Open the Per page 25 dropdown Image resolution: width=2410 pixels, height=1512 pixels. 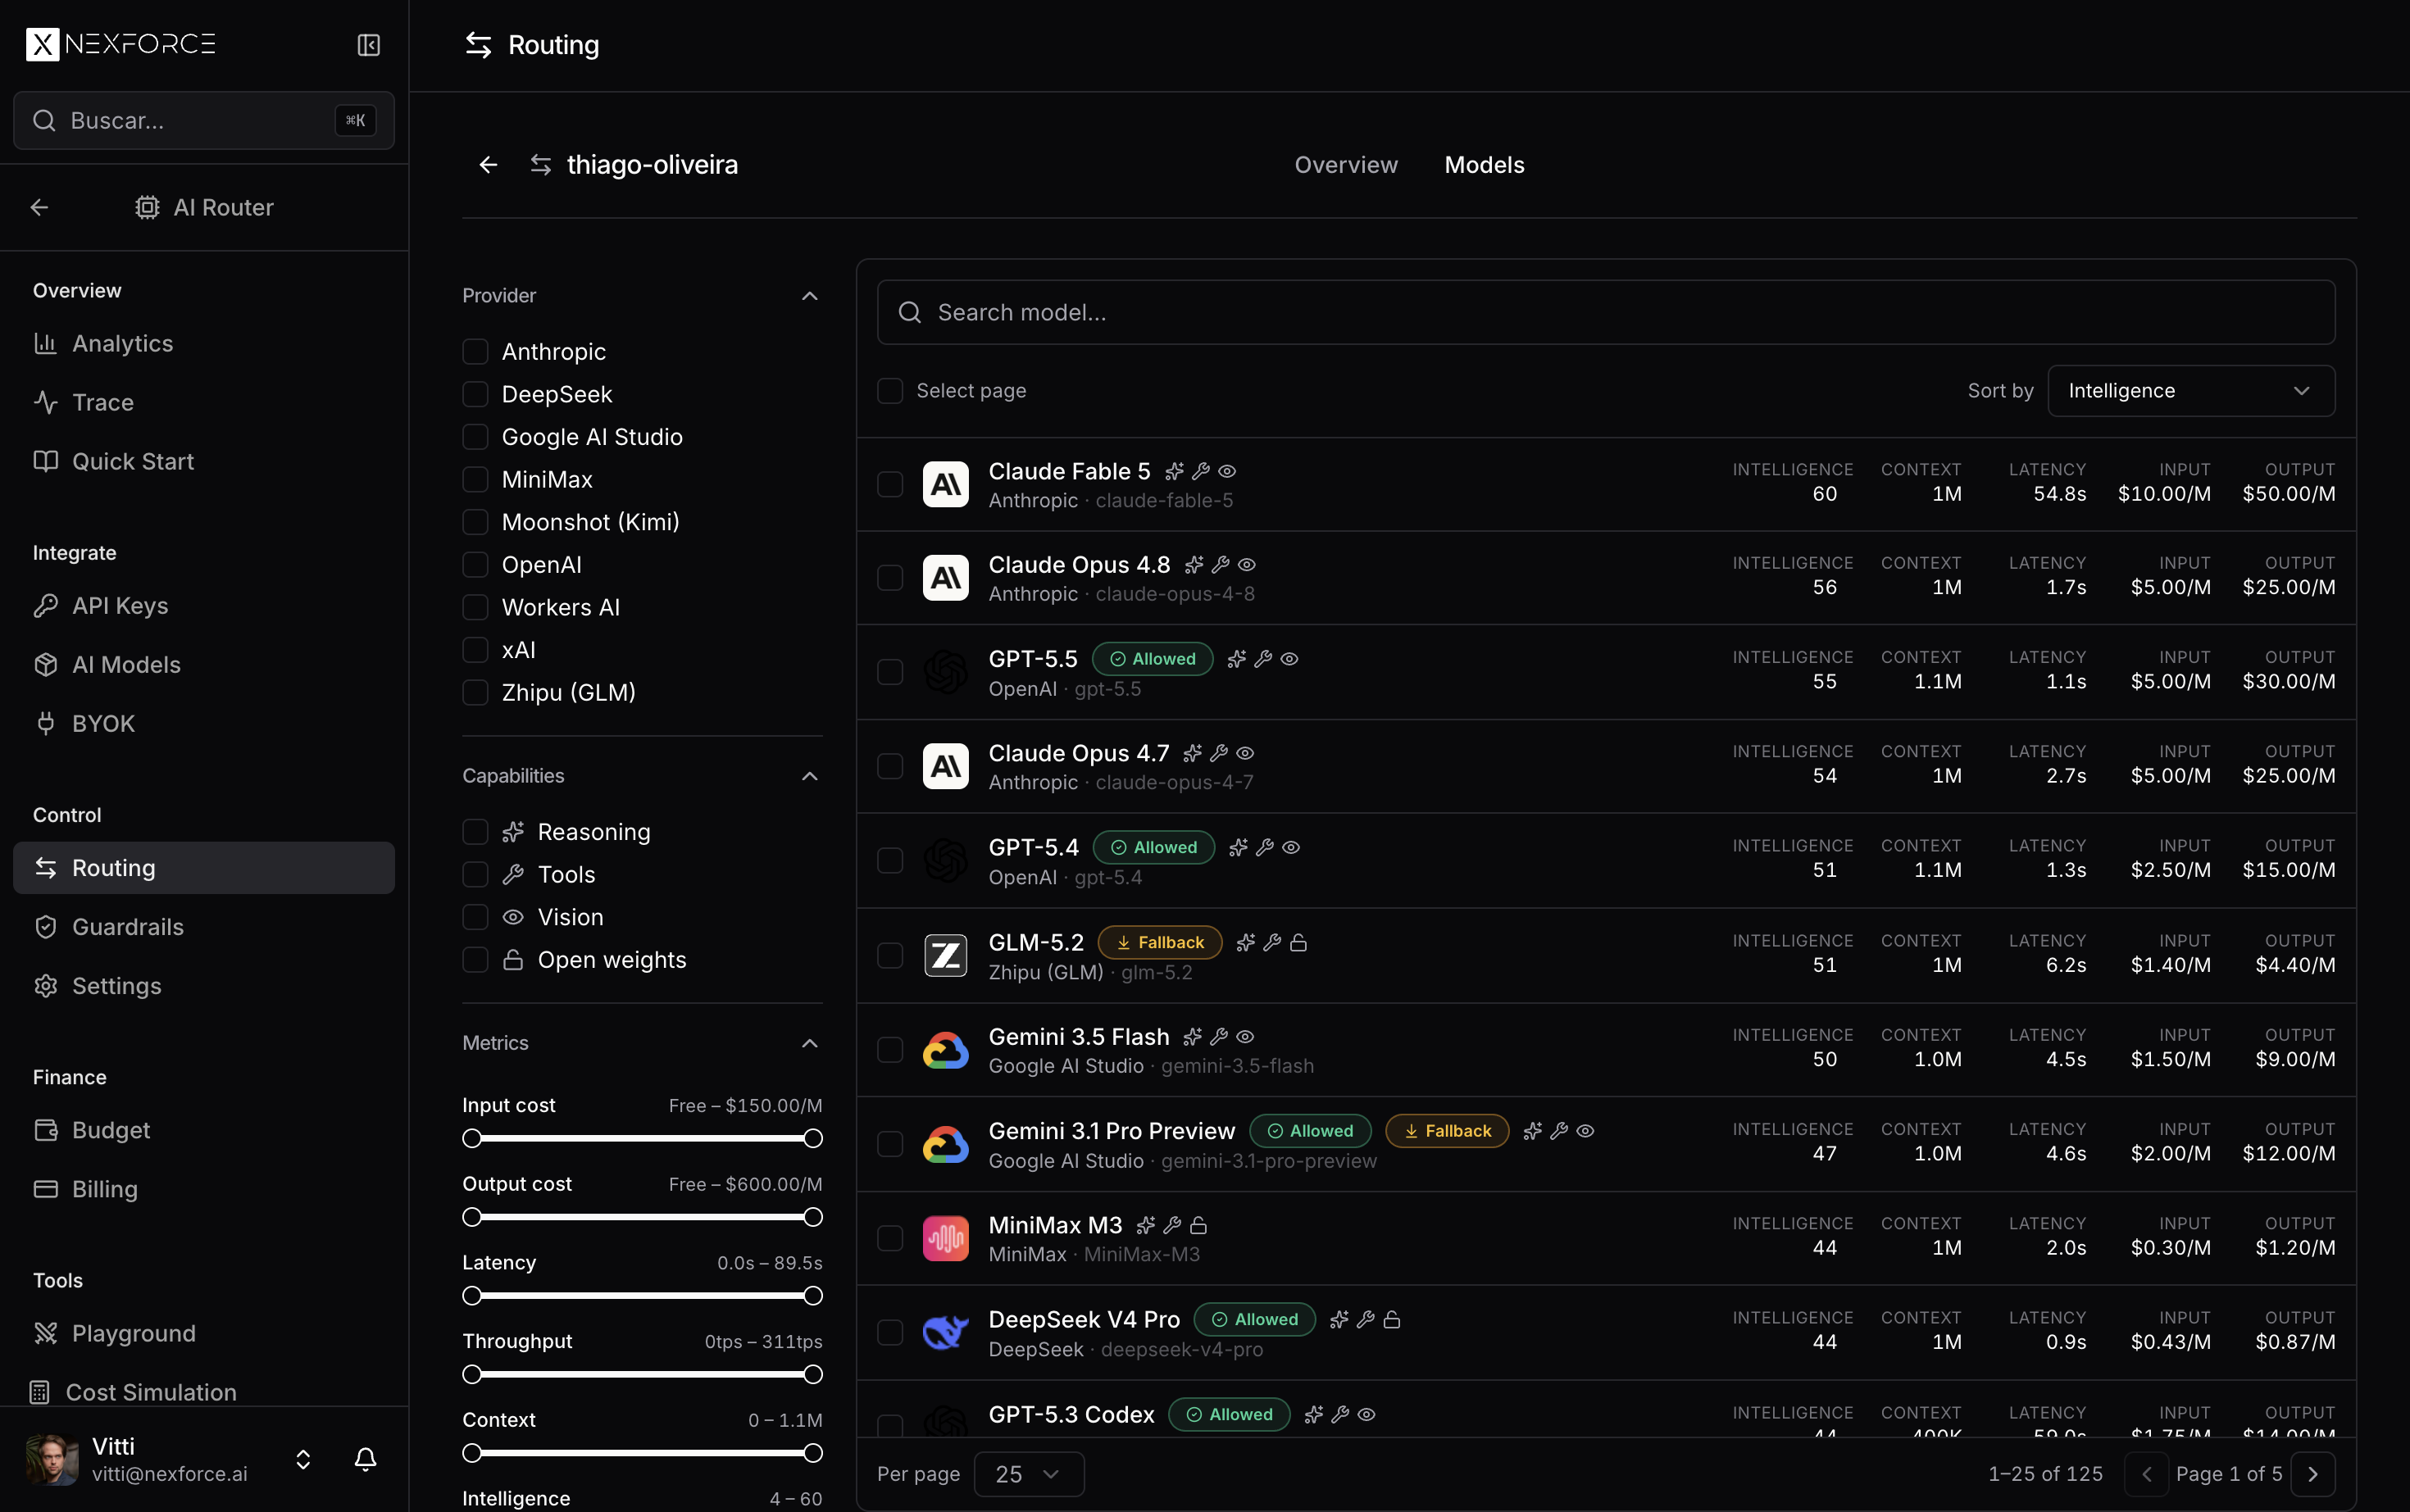[x=1029, y=1474]
